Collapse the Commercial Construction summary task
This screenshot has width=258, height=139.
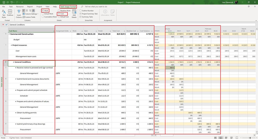pos(9,34)
